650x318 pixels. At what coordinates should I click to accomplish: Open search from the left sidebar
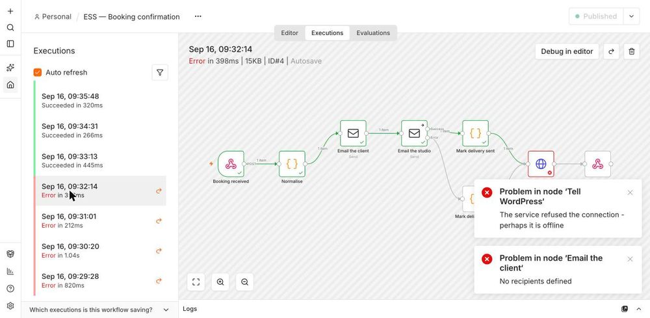(x=10, y=27)
